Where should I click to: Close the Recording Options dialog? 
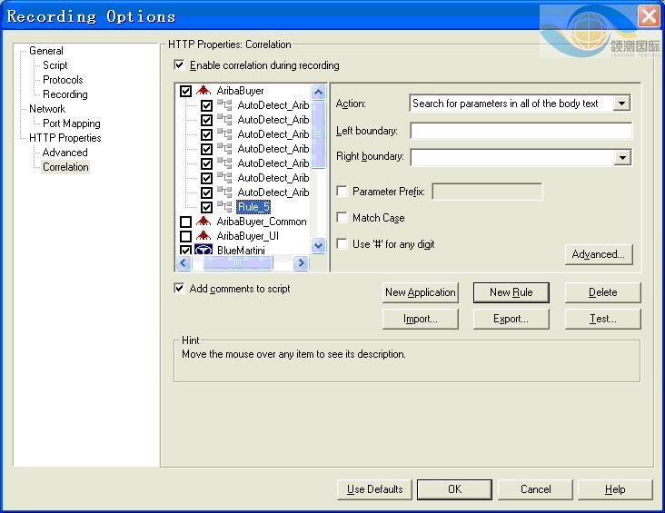[x=649, y=16]
